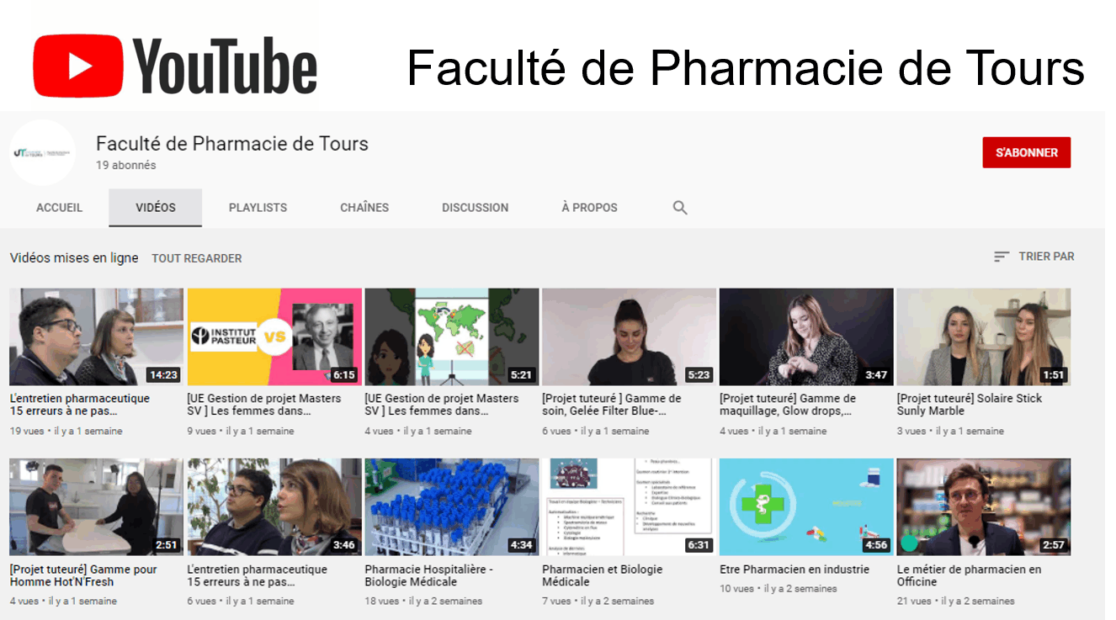Image resolution: width=1116 pixels, height=620 pixels.
Task: Open title Gamme pour Homme Hot'N'Fresh
Action: pos(83,575)
